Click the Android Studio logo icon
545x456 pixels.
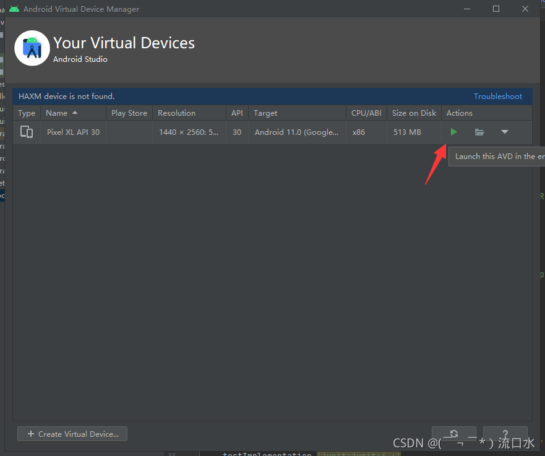[x=32, y=48]
